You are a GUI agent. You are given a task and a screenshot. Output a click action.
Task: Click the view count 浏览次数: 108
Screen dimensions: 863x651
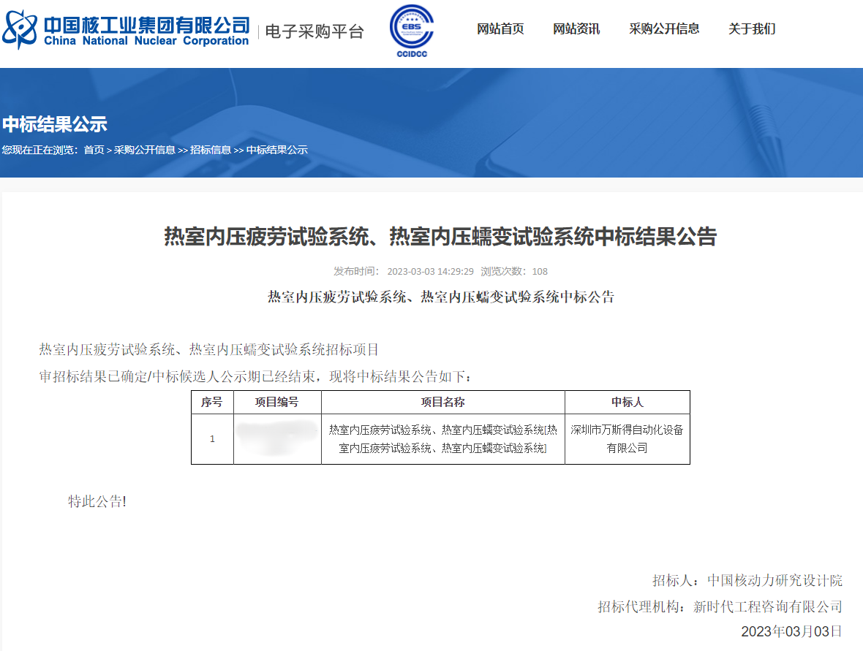click(x=514, y=272)
